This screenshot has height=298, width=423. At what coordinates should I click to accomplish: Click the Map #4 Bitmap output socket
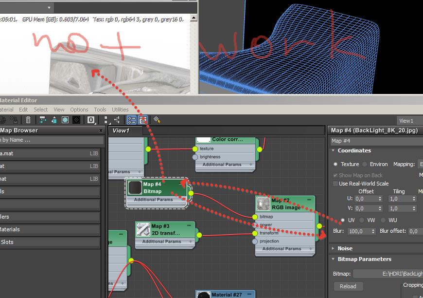coord(191,193)
